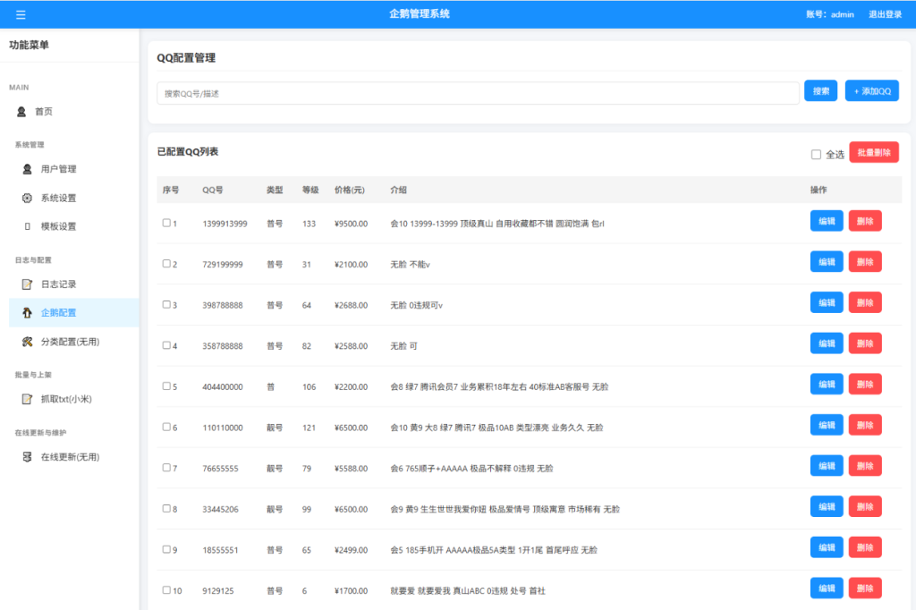Check the row for QQ 33445206
916x610 pixels.
pos(165,507)
